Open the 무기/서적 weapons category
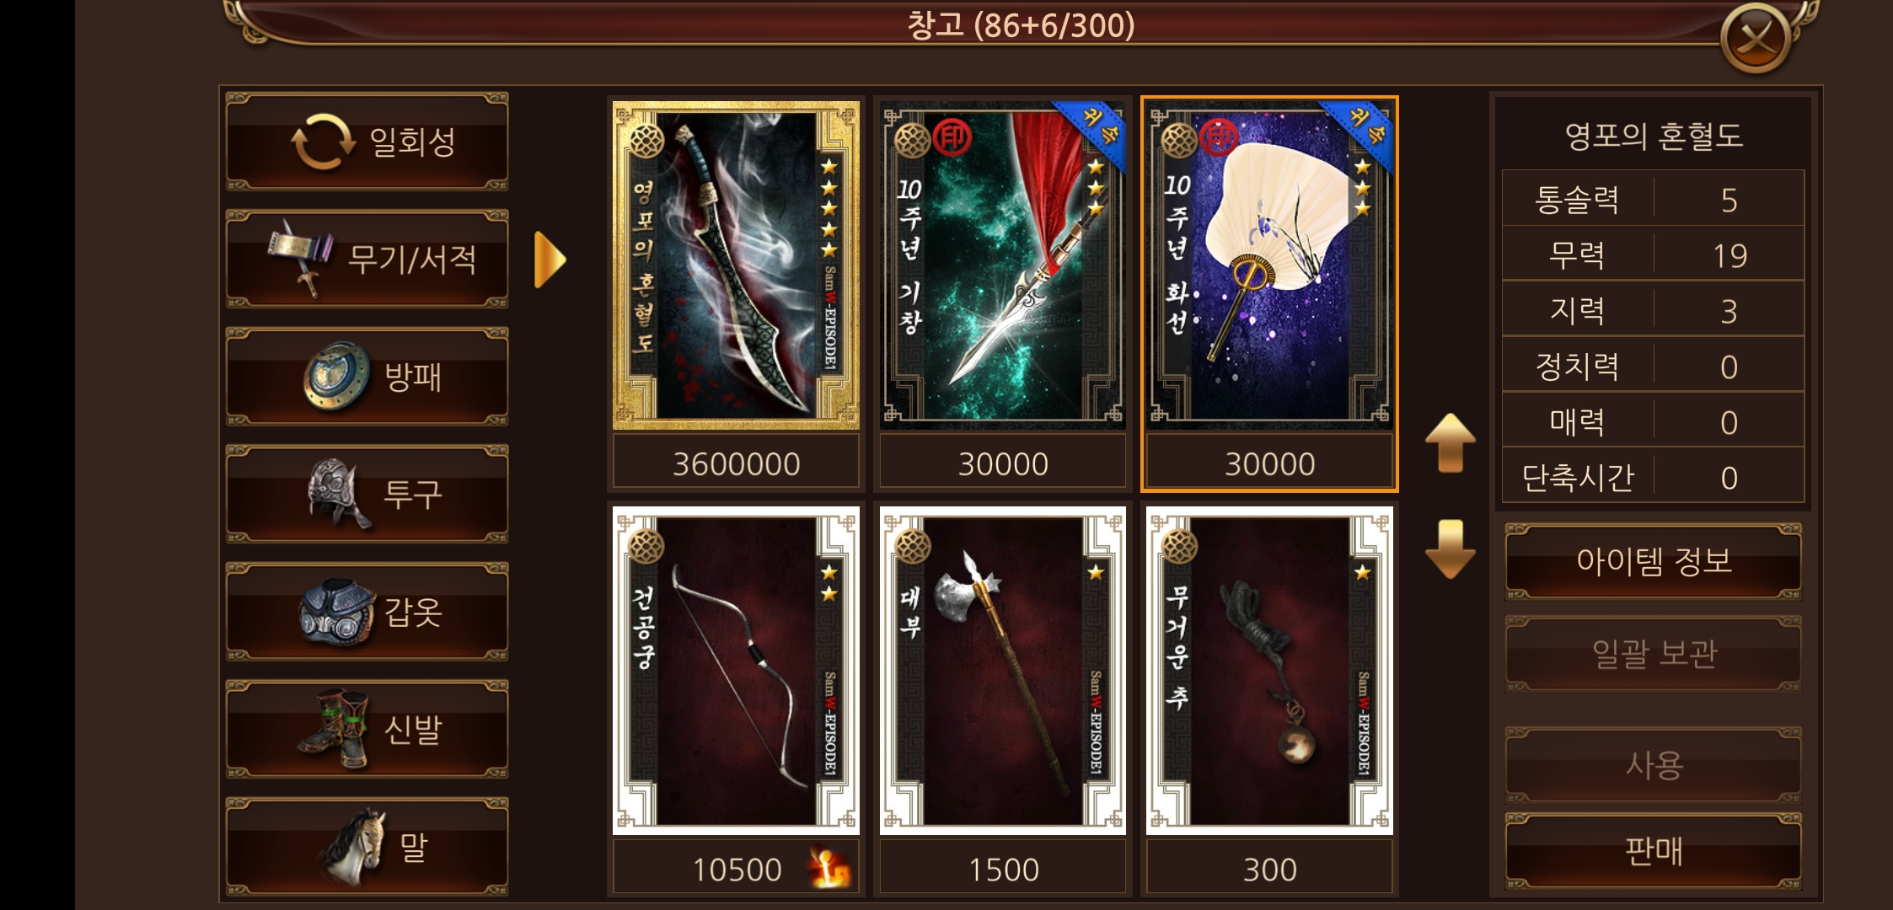The height and width of the screenshot is (910, 1893). [367, 259]
